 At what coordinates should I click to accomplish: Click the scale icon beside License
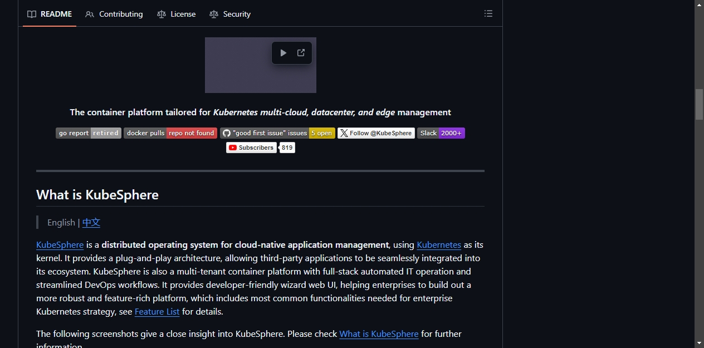point(162,14)
